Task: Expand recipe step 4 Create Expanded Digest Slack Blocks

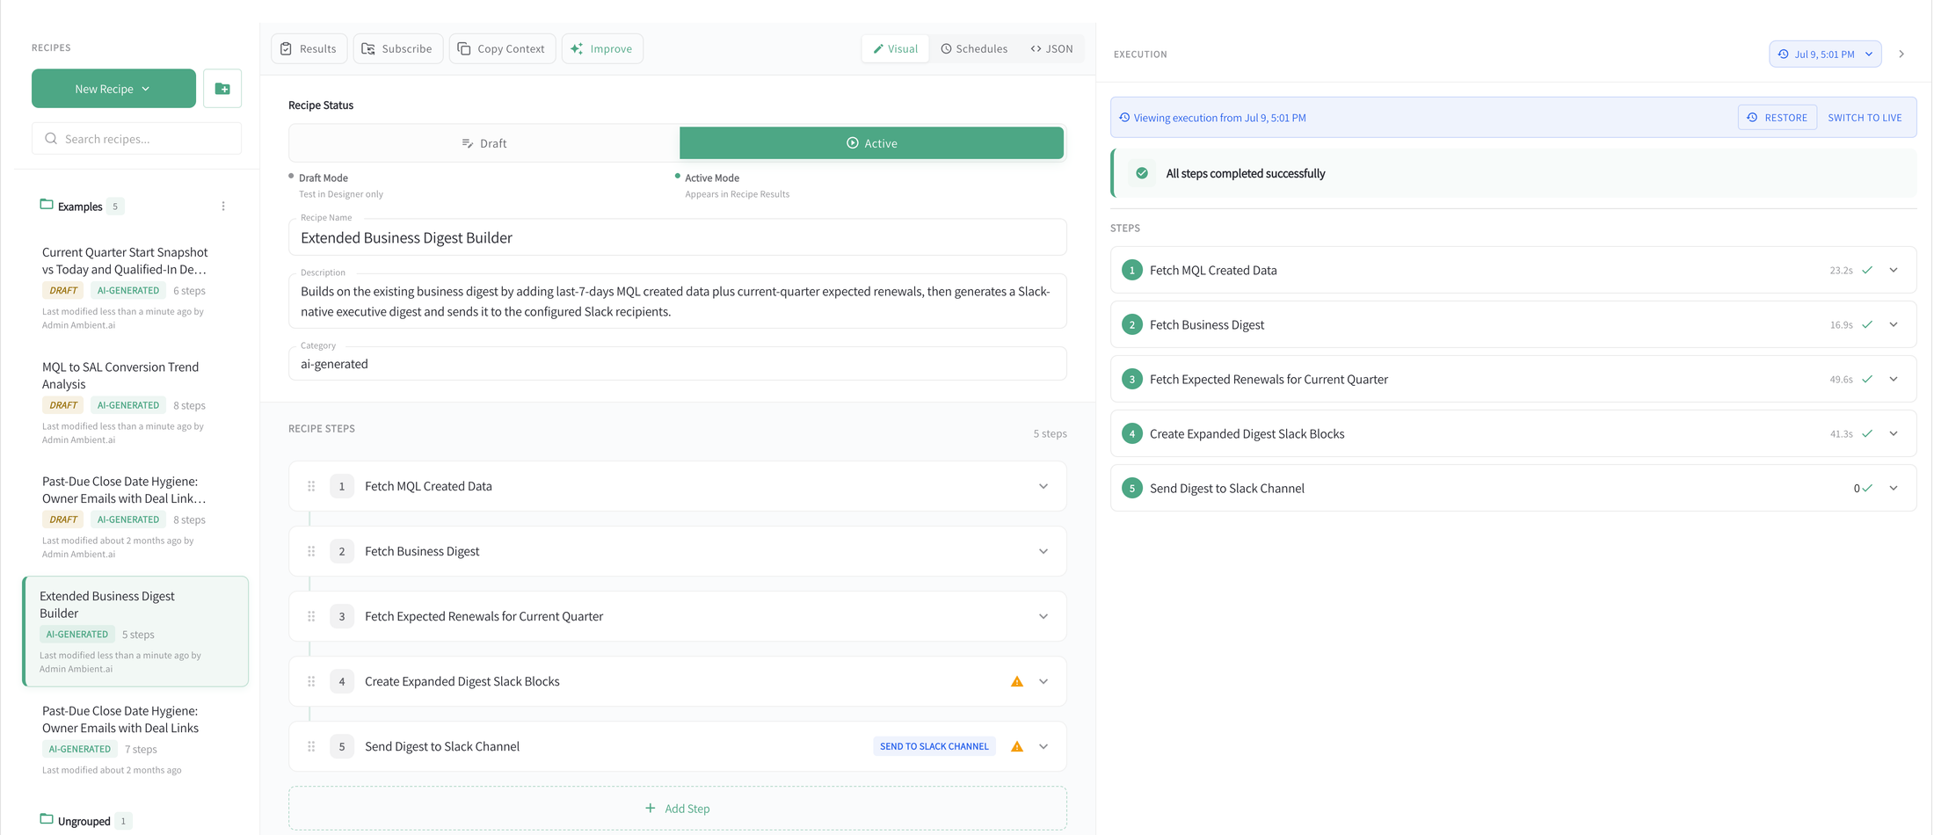Action: tap(1043, 681)
